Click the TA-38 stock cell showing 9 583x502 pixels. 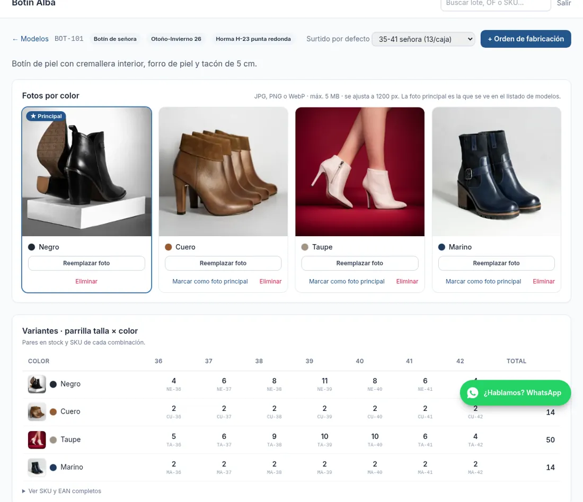(x=275, y=440)
